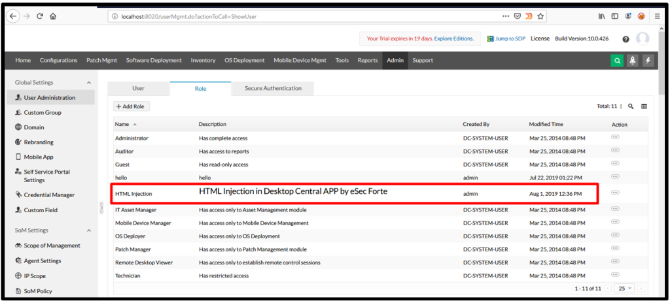Click the browser address bar URL

[x=189, y=16]
